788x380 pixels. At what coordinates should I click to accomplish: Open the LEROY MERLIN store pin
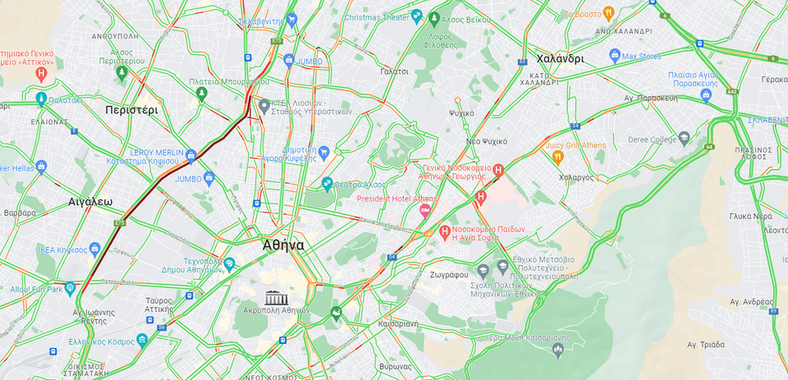(x=191, y=155)
